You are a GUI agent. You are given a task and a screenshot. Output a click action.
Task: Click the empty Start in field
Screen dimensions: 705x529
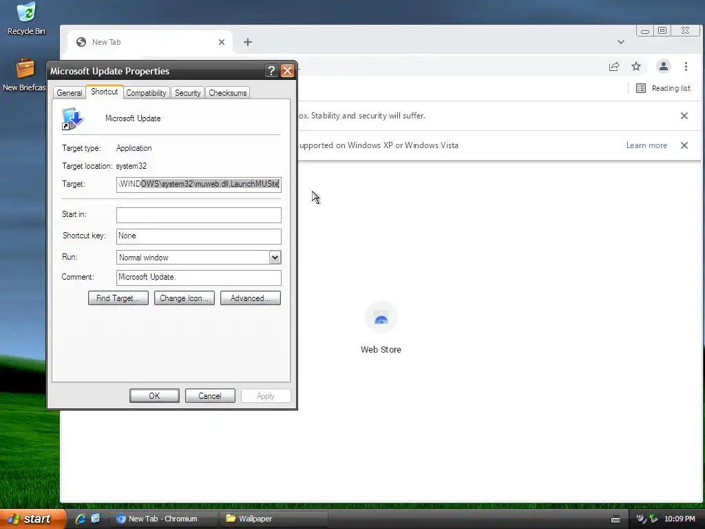[x=199, y=215]
